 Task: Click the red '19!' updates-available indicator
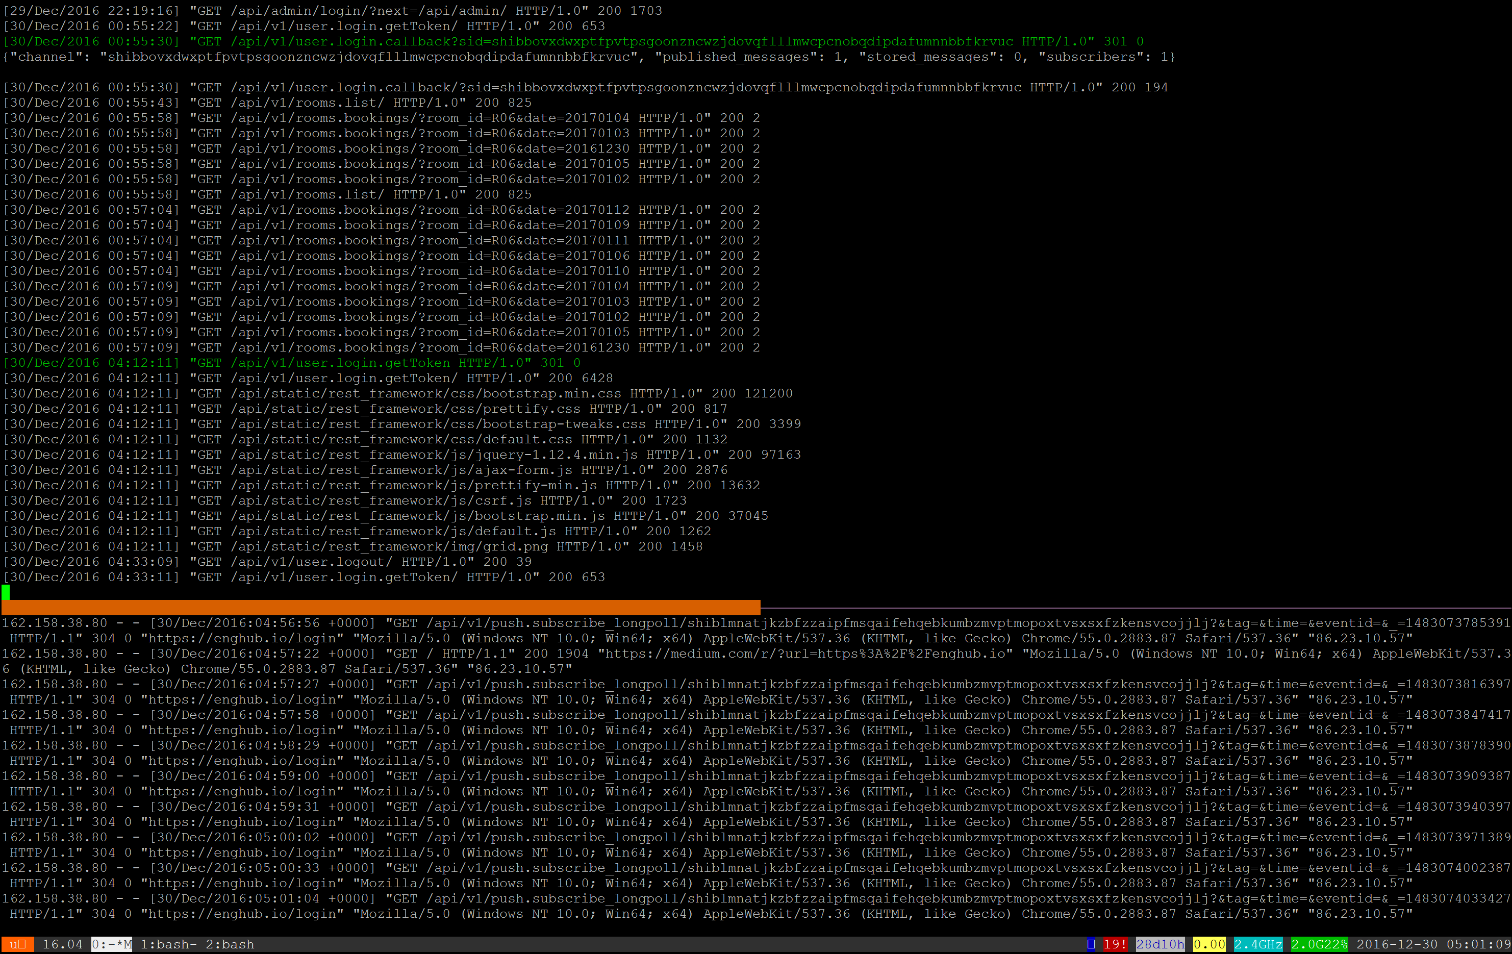point(1115,944)
